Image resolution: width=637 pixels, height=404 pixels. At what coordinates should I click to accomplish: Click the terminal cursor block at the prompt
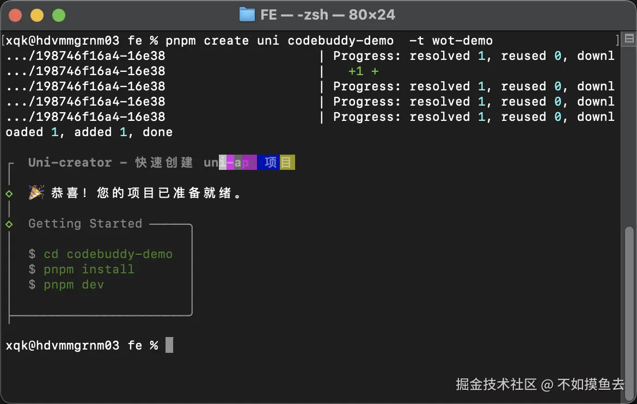[x=169, y=345]
